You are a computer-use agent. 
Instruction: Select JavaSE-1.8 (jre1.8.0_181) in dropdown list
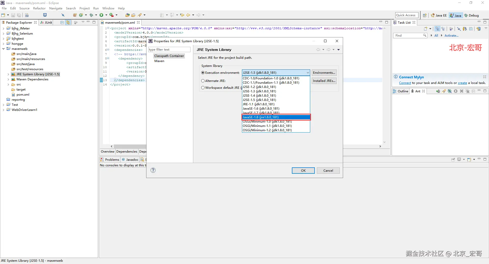click(276, 117)
